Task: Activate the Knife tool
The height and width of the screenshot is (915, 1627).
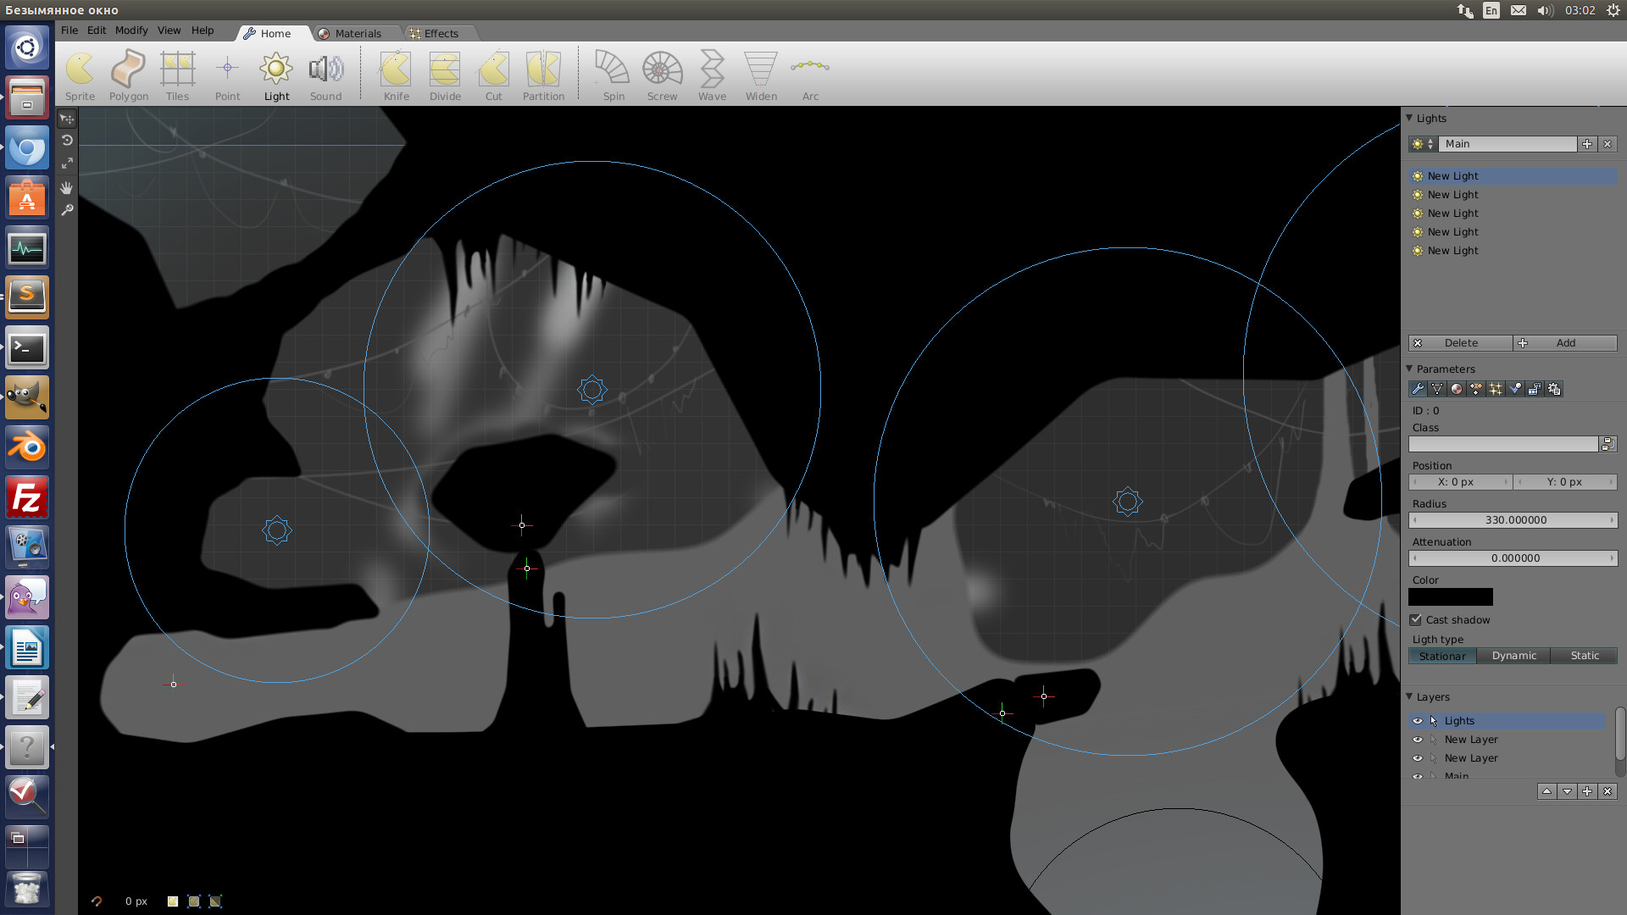Action: (396, 75)
